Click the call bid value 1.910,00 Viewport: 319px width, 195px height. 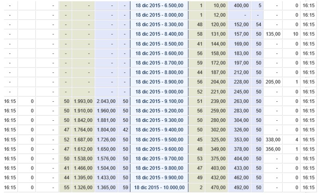click(83, 111)
